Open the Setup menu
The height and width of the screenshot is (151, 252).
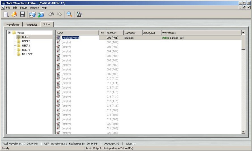pyautogui.click(x=23, y=8)
